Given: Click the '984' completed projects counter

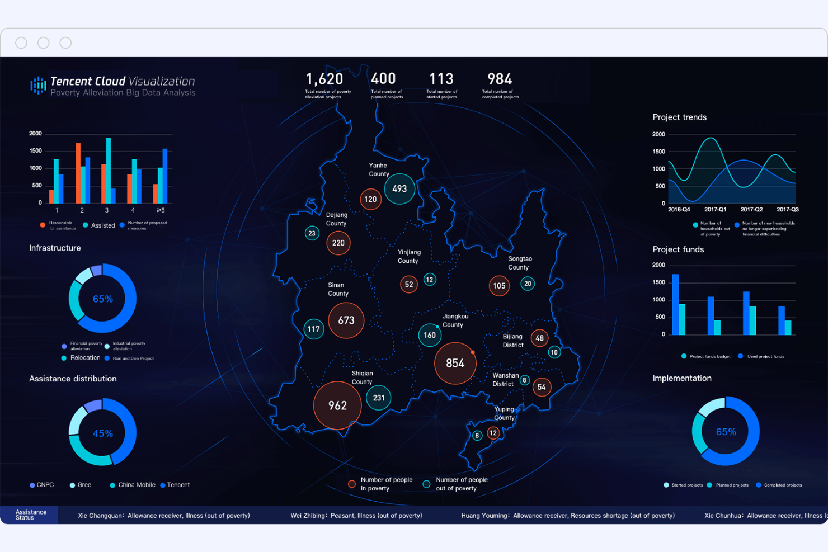Looking at the screenshot, I should pos(498,79).
